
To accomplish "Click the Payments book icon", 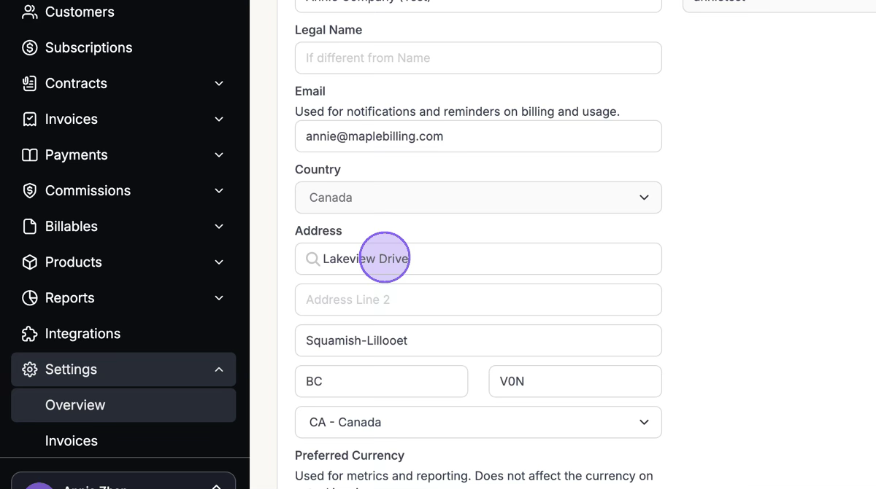I will [x=29, y=154].
